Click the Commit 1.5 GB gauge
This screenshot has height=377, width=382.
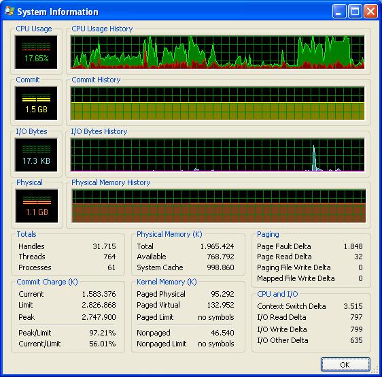[36, 103]
